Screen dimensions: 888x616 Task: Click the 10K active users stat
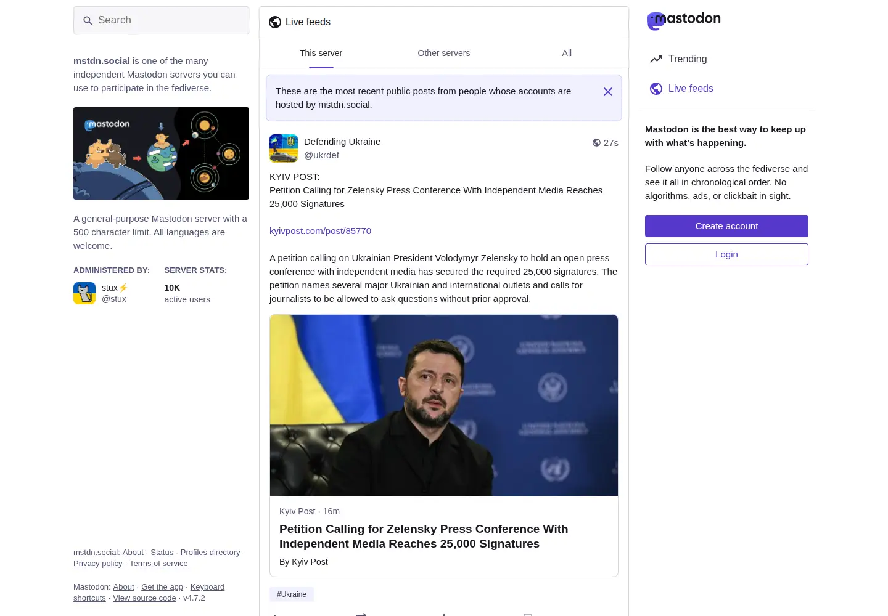[187, 293]
